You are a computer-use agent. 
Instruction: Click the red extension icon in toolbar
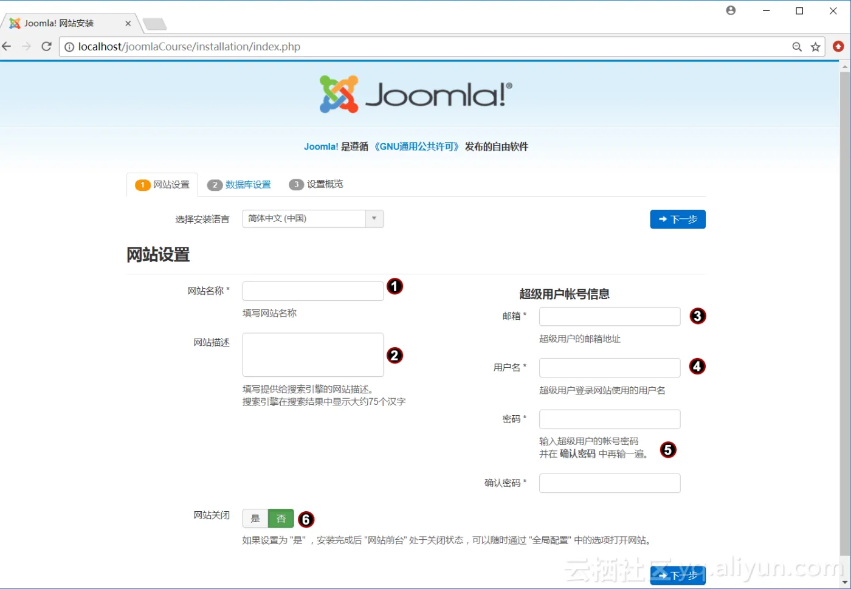[x=838, y=47]
